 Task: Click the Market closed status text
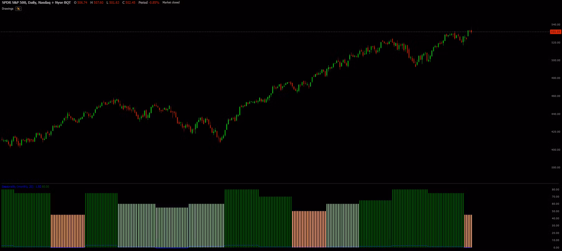[x=171, y=2]
